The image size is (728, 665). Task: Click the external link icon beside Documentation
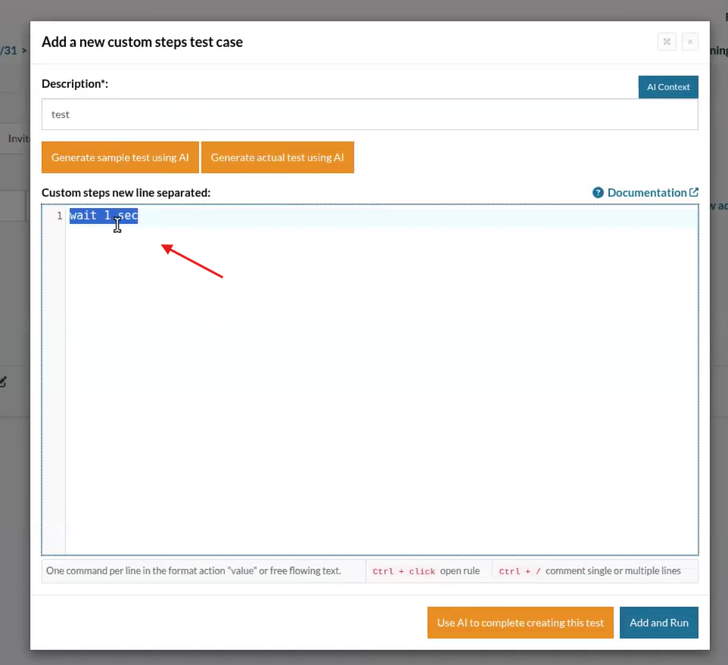click(x=694, y=193)
